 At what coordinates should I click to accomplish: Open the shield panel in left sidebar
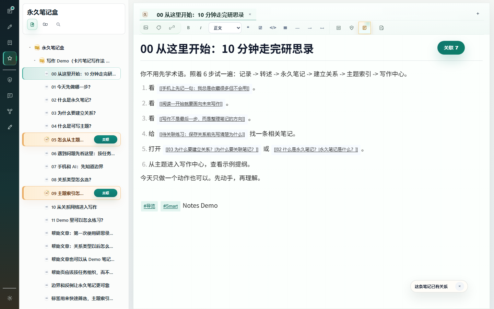point(10,80)
